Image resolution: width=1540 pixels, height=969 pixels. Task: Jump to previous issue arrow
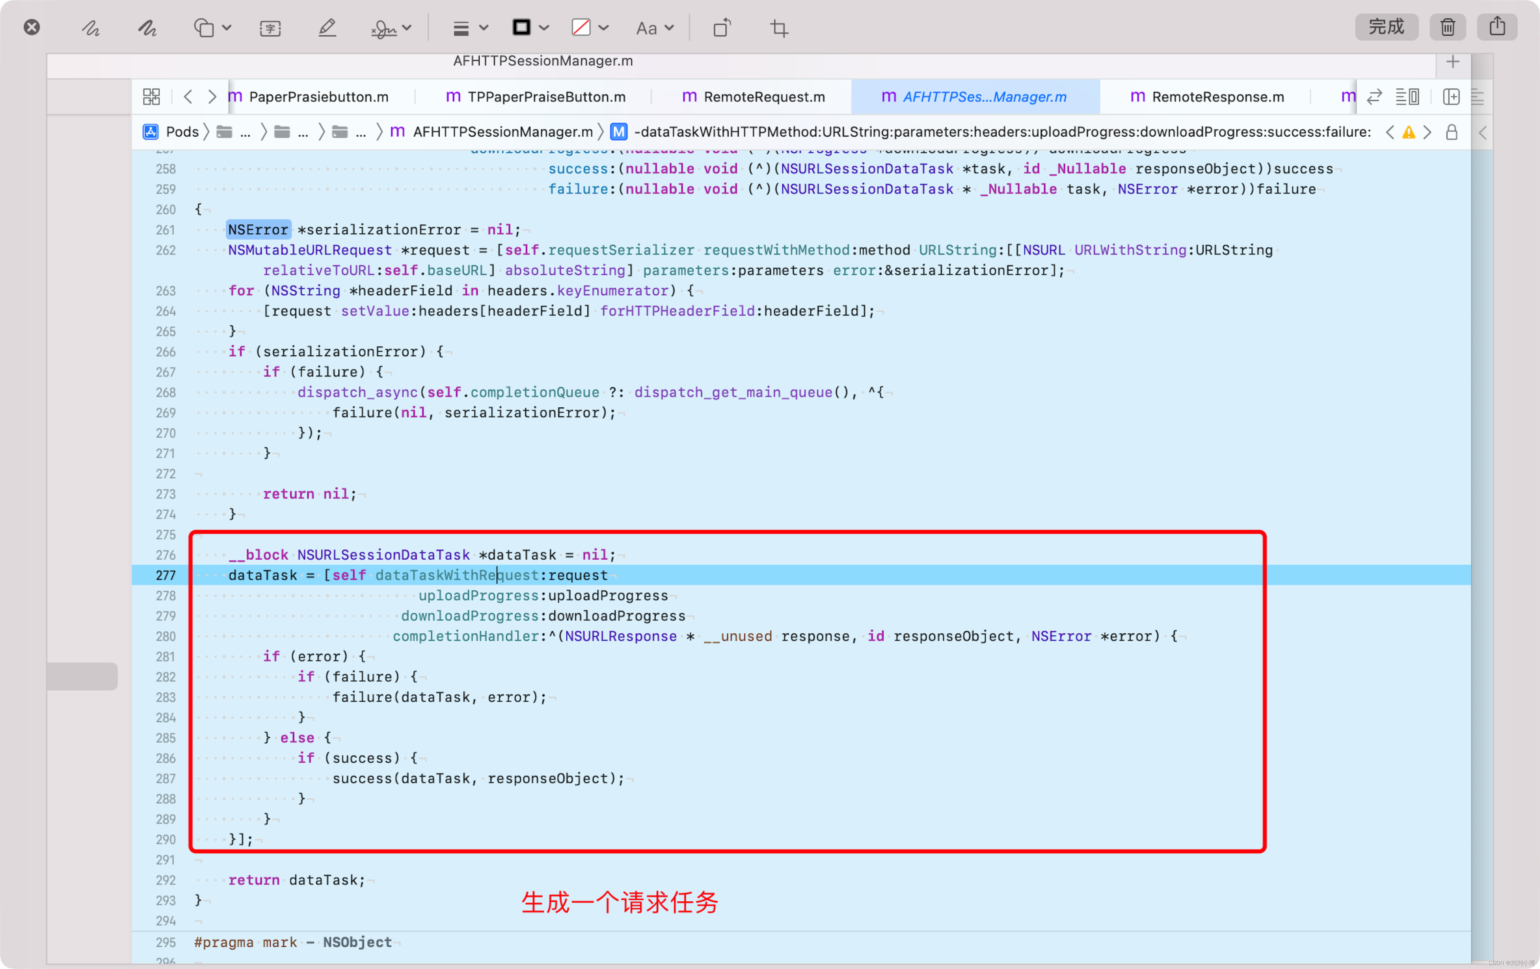click(x=1390, y=132)
